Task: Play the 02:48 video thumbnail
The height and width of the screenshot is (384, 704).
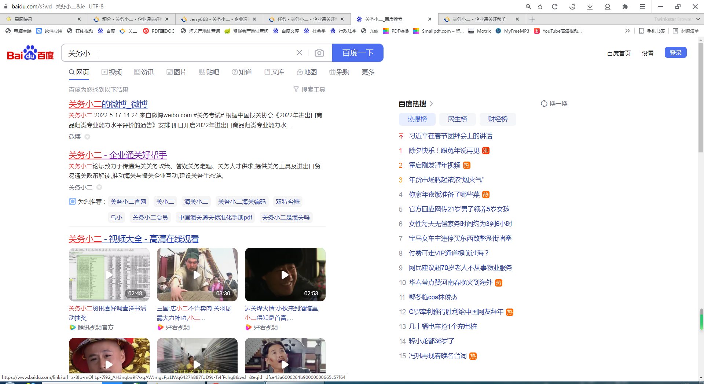Action: [109, 274]
